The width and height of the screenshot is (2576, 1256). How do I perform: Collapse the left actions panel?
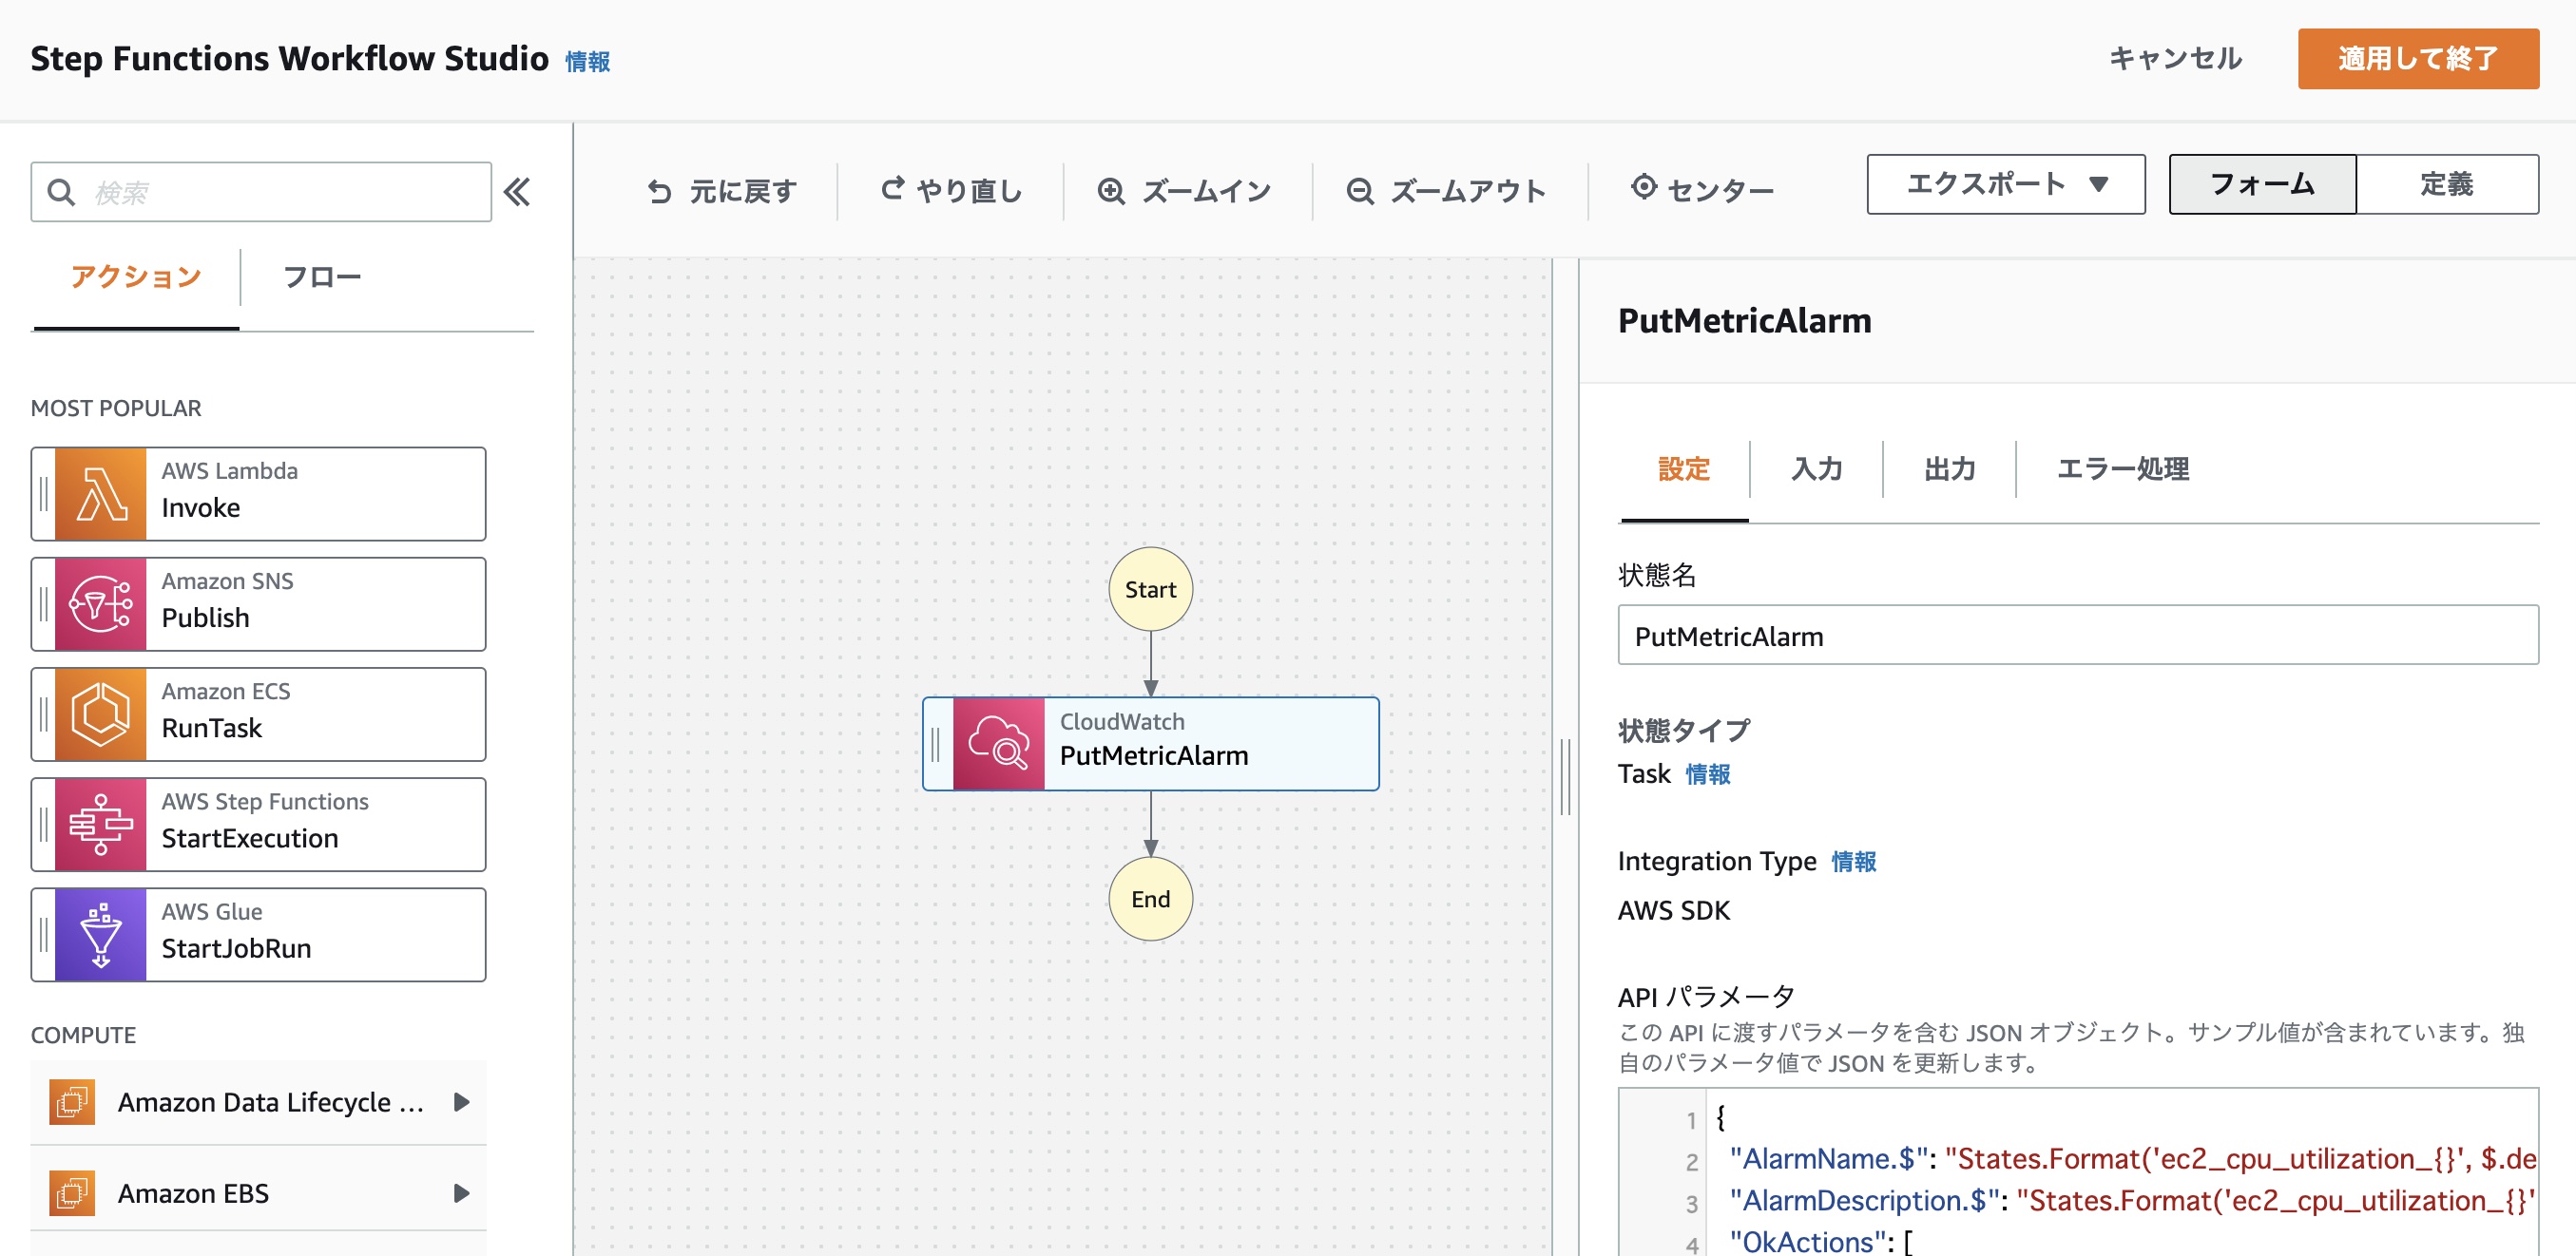point(517,192)
